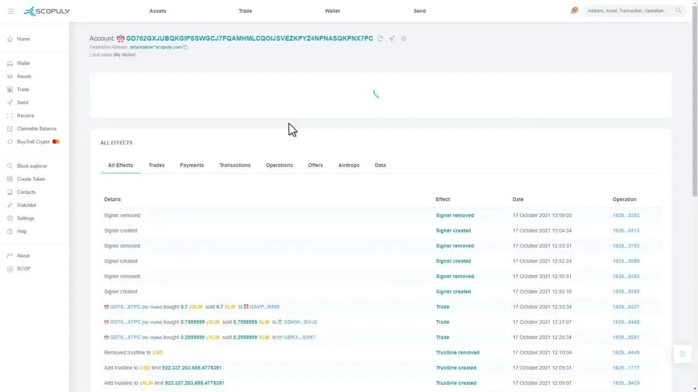
Task: Click the Create Token sidebar icon
Action: coord(10,179)
